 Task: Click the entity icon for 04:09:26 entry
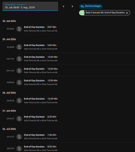coord(19,82)
